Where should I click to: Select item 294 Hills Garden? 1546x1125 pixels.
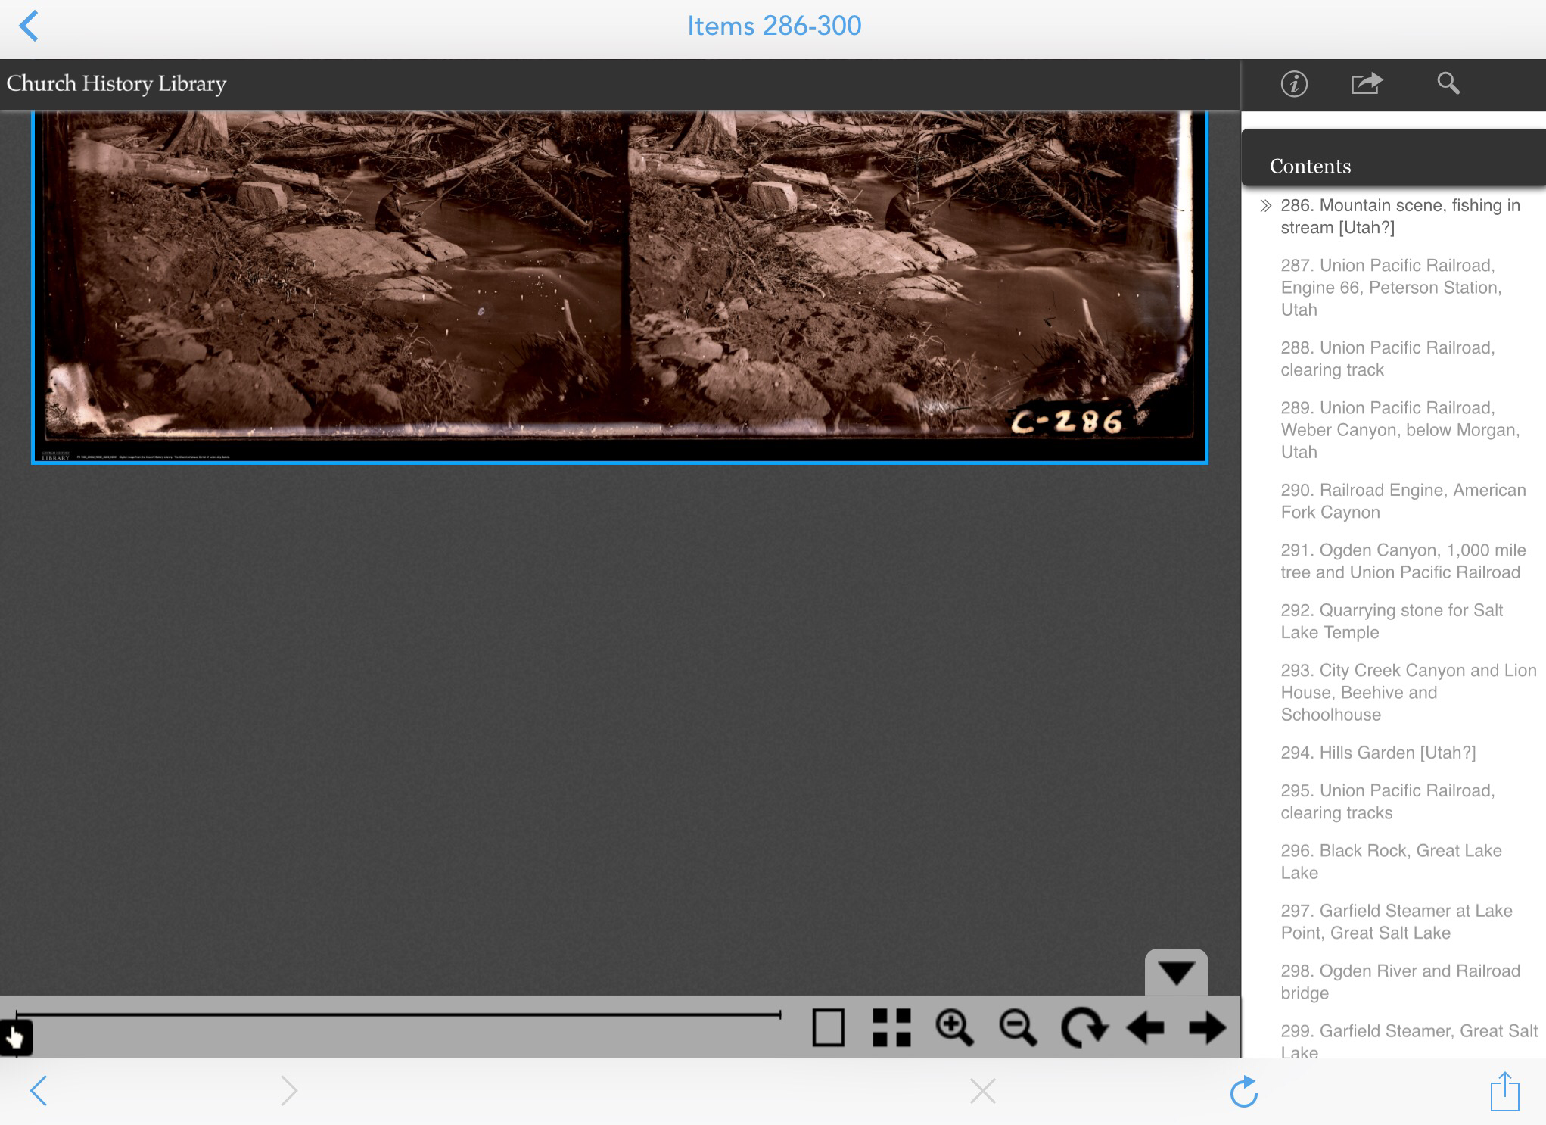1378,753
